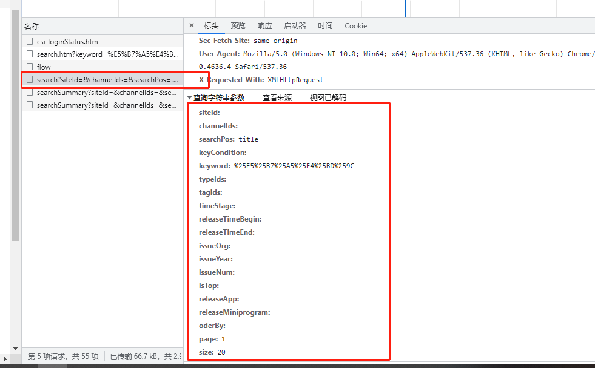Select the csi-loginStatus.htm request
The width and height of the screenshot is (595, 368).
click(102, 41)
